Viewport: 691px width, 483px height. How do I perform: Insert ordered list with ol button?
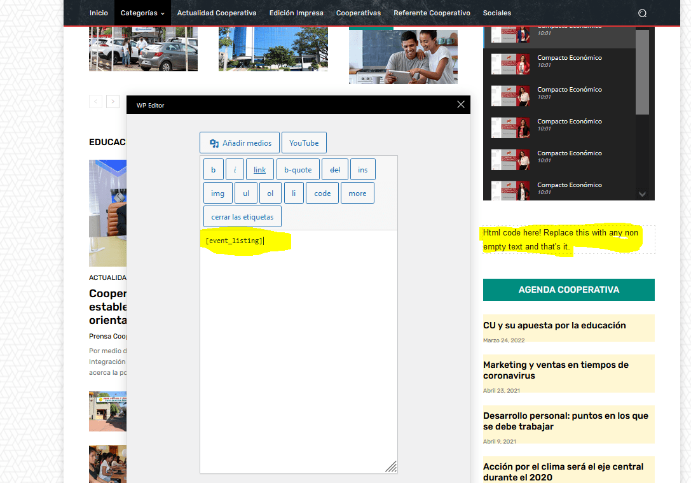click(270, 193)
